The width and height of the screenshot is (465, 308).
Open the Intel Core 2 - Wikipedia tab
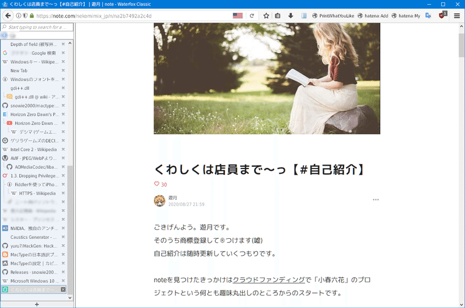click(x=34, y=149)
